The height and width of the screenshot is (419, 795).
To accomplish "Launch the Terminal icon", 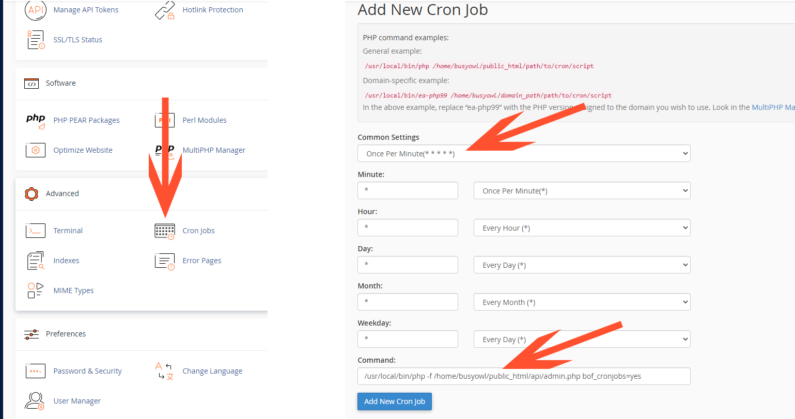I will click(36, 231).
